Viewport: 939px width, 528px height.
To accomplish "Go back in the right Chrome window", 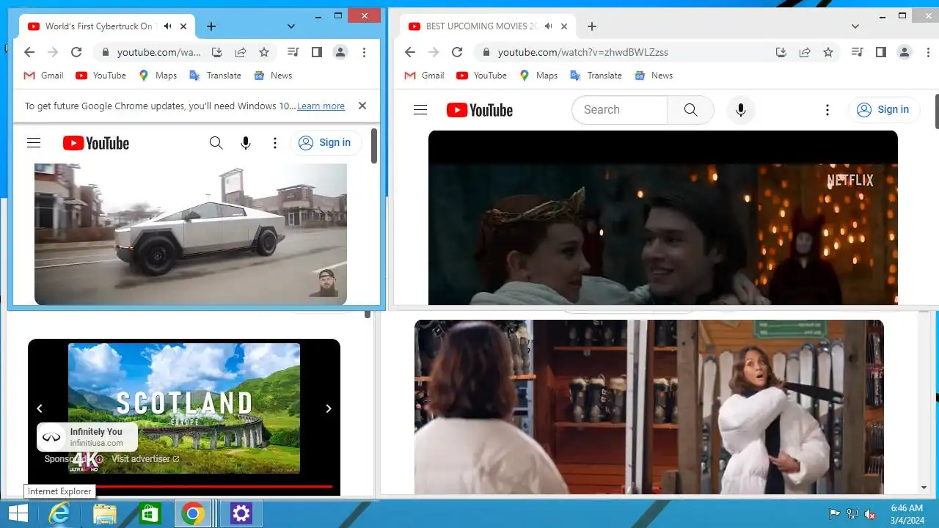I will [410, 52].
